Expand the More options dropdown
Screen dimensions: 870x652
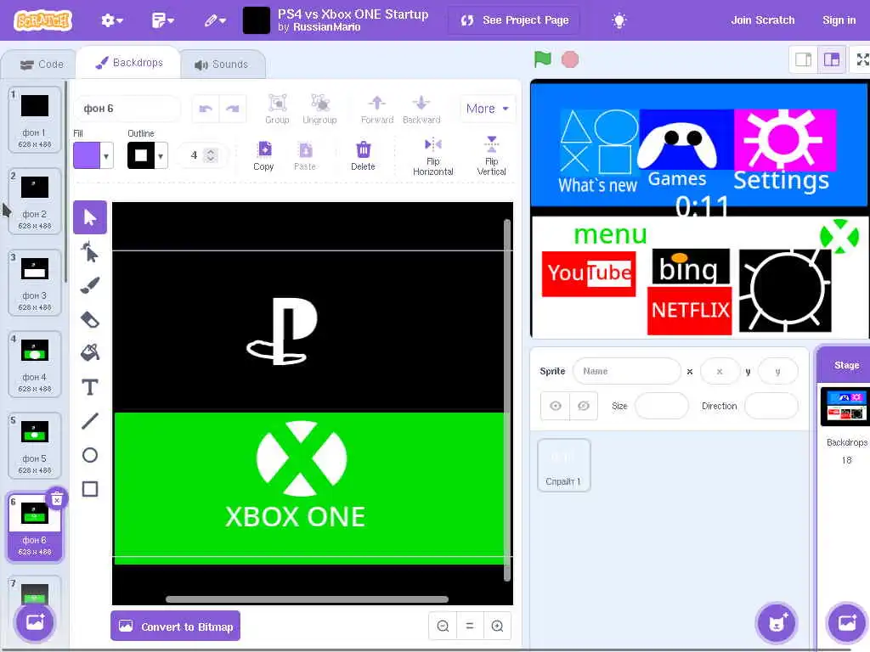487,109
